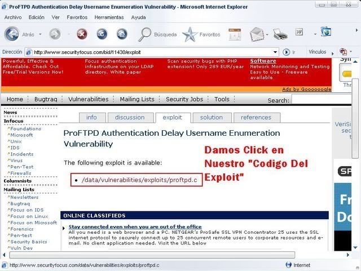Screen dimensions: 361x271
Task: Select the exploit tab
Action: (x=173, y=118)
